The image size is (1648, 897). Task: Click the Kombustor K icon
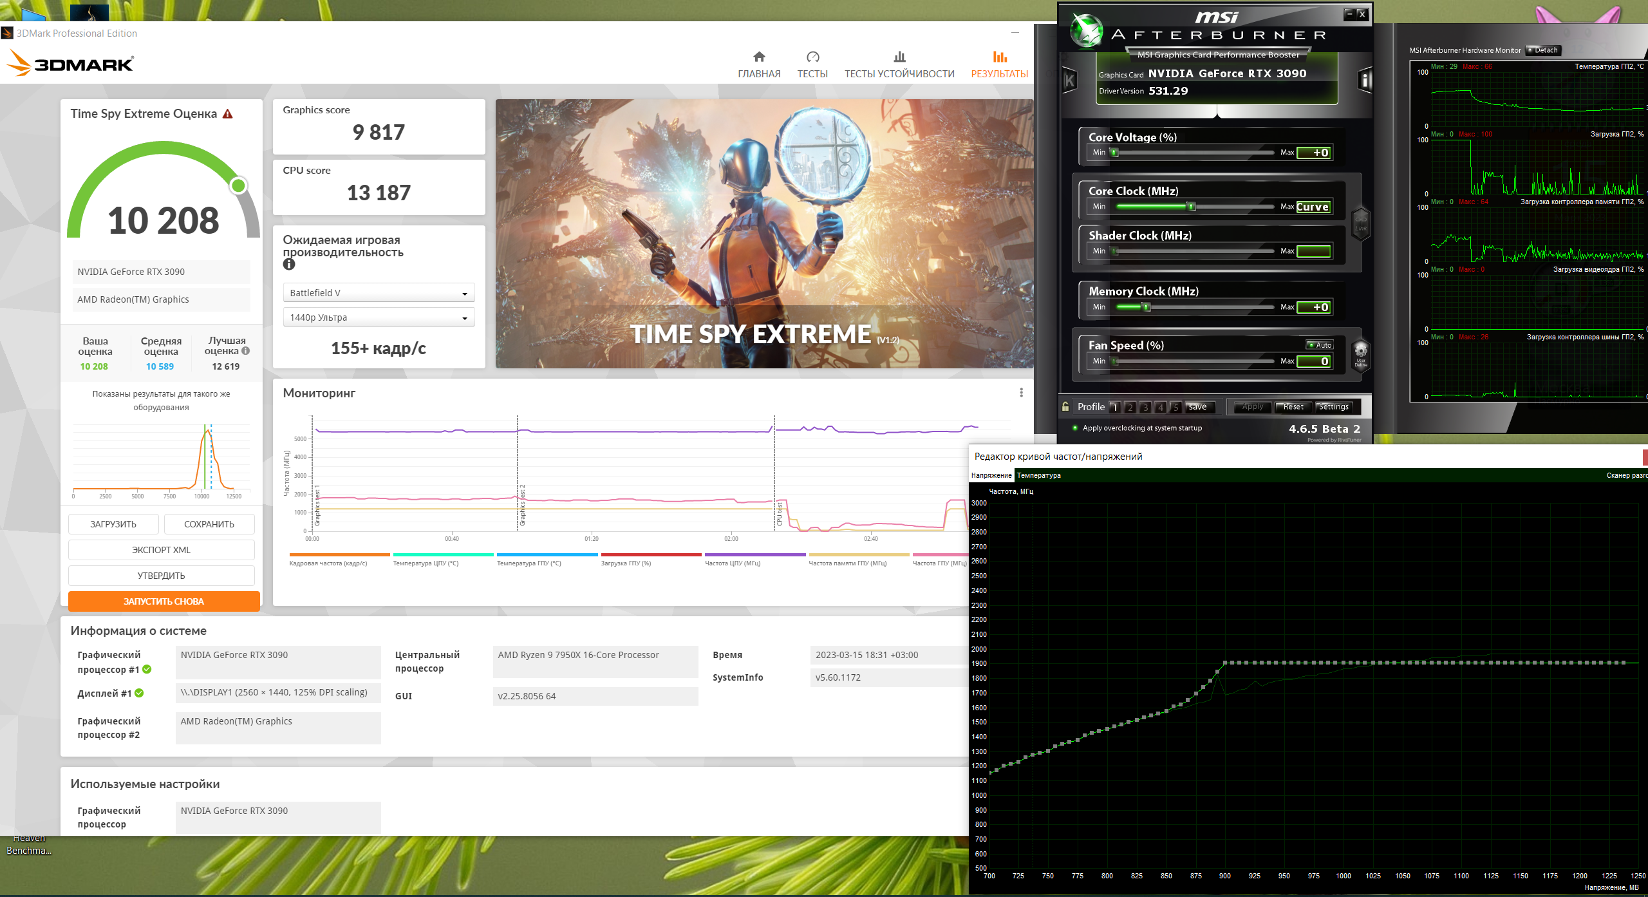coord(1069,80)
